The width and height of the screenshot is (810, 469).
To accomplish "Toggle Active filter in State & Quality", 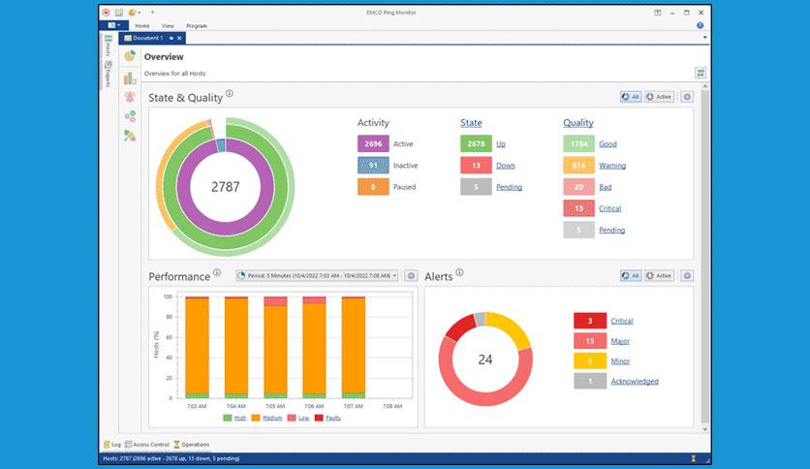I will 659,97.
